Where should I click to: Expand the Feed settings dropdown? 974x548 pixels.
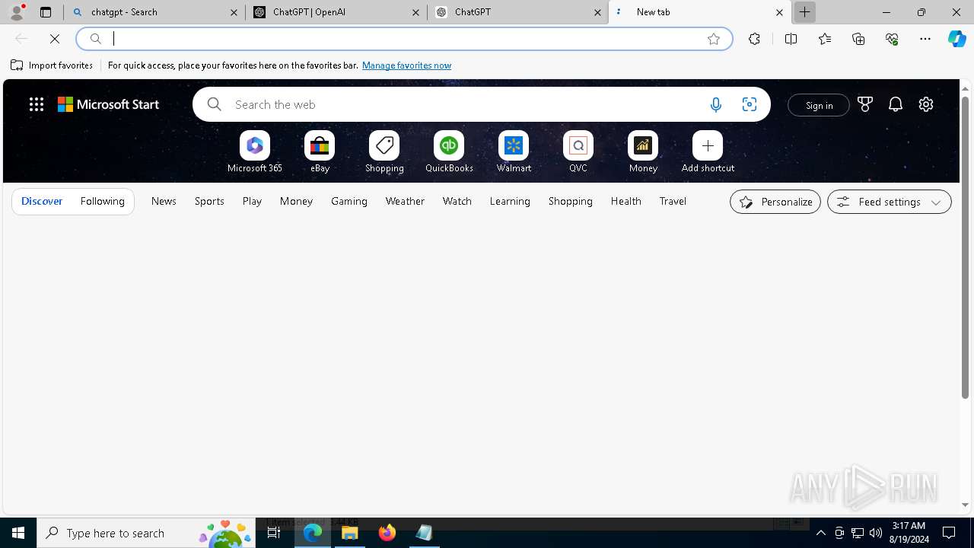click(x=889, y=202)
